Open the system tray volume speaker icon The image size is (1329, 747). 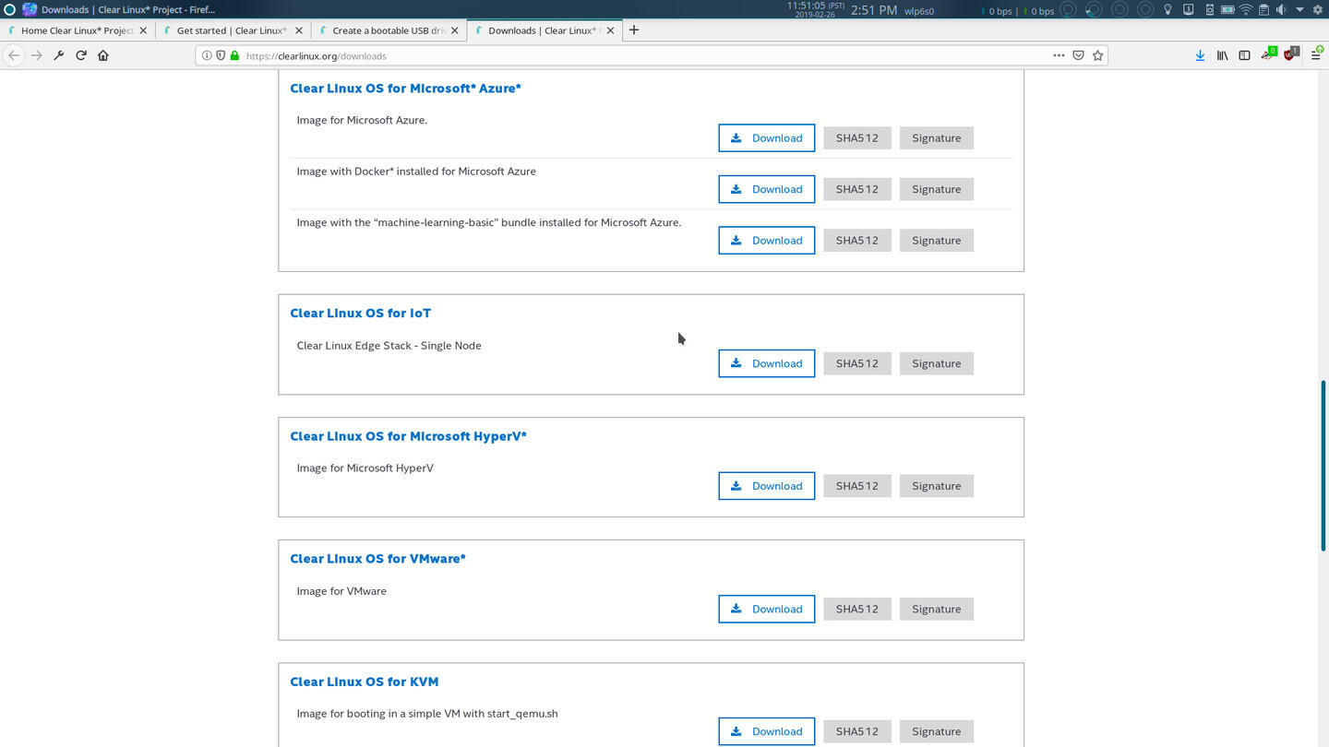(1281, 10)
